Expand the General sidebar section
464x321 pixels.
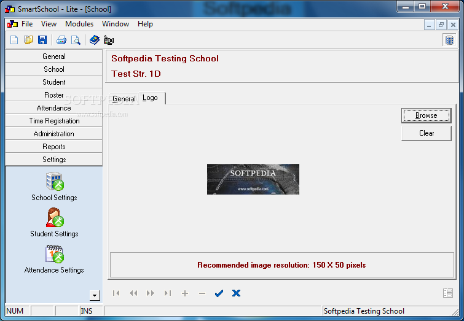point(54,56)
